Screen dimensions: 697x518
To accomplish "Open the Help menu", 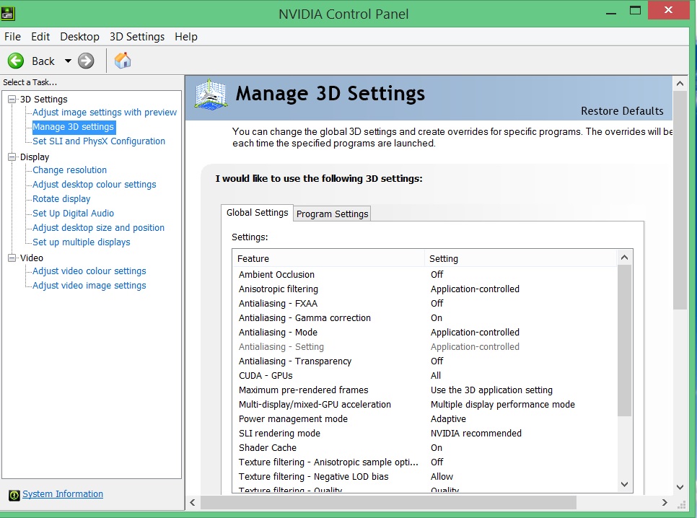I will pos(186,37).
